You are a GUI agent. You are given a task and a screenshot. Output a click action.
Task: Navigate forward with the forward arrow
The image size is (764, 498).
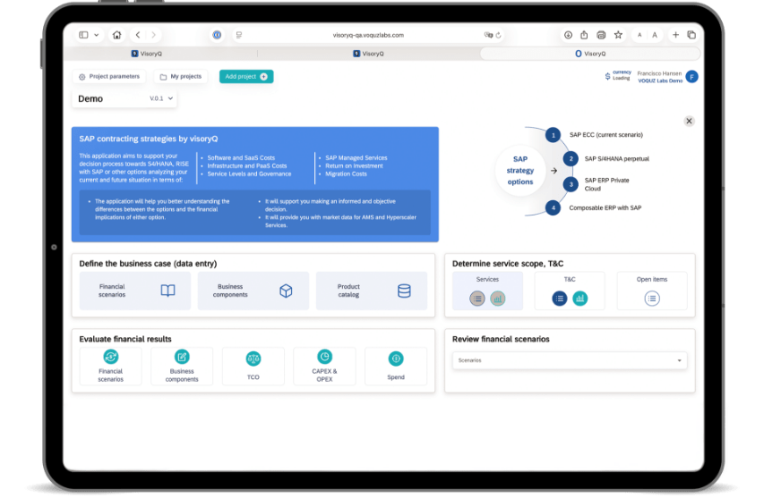click(153, 35)
